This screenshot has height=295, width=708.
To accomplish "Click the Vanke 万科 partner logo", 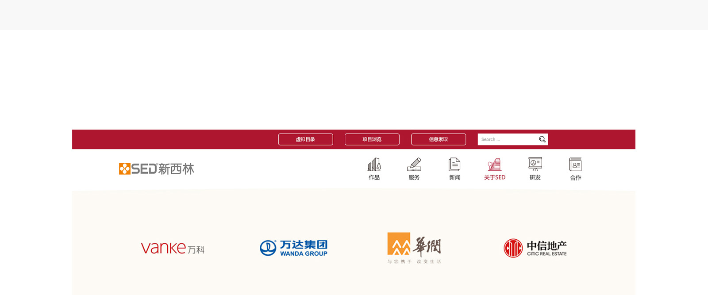I will click(x=173, y=248).
